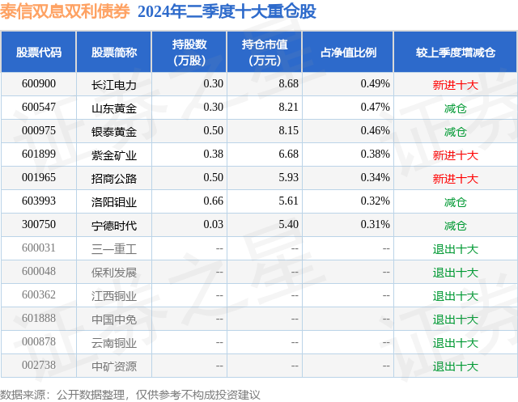This screenshot has height=402, width=518.
Task: Select stock name 云南铜业
Action: (114, 343)
